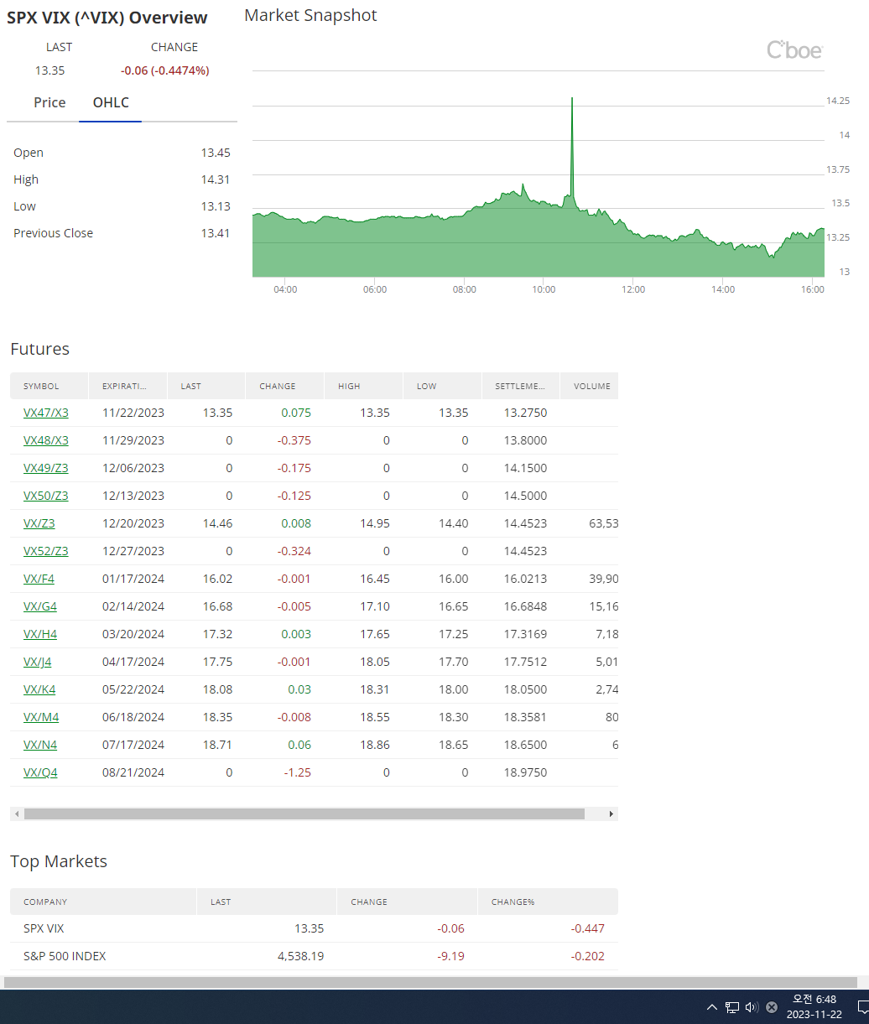This screenshot has height=1024, width=869.
Task: Show hidden icons in system tray
Action: click(712, 1007)
